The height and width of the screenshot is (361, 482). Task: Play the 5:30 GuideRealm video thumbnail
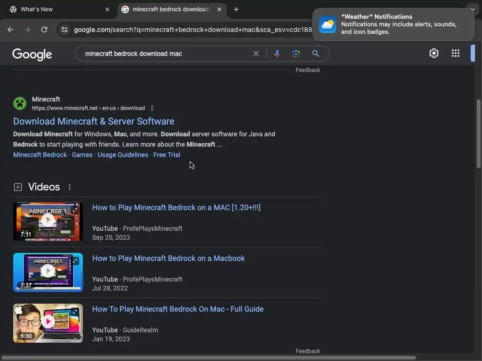tap(48, 323)
